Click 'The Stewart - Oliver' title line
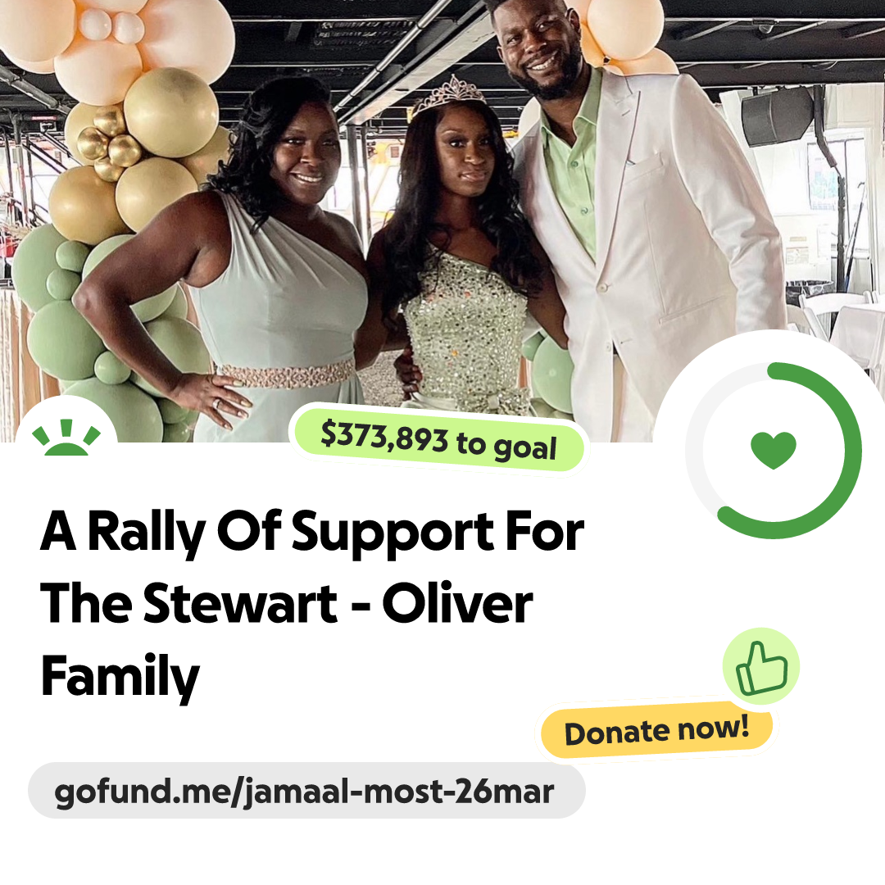 (287, 604)
